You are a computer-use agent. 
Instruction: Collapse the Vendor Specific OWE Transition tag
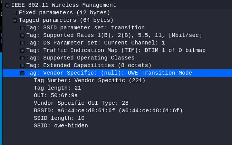[22, 73]
